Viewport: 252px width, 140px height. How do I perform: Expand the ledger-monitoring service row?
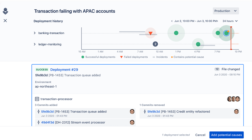(35, 44)
